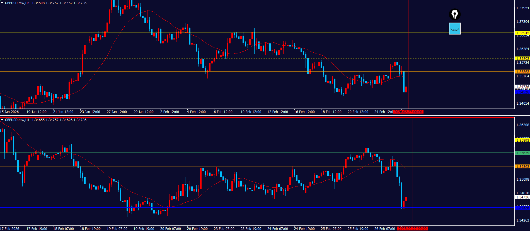
Task: Click the white 1.34736 current price on H4
Action: pos(522,87)
